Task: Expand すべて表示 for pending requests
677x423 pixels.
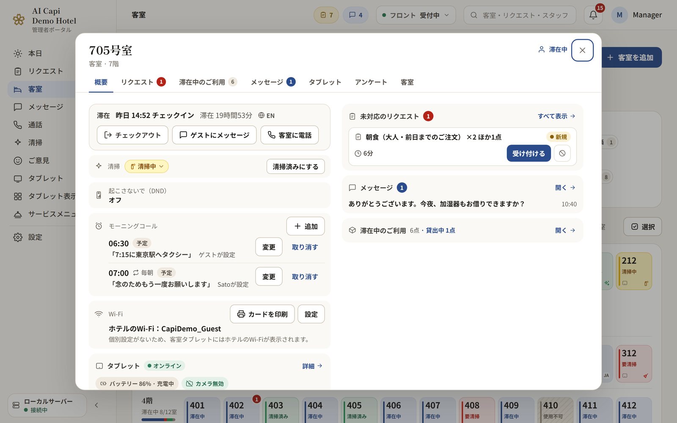Action: [x=556, y=116]
